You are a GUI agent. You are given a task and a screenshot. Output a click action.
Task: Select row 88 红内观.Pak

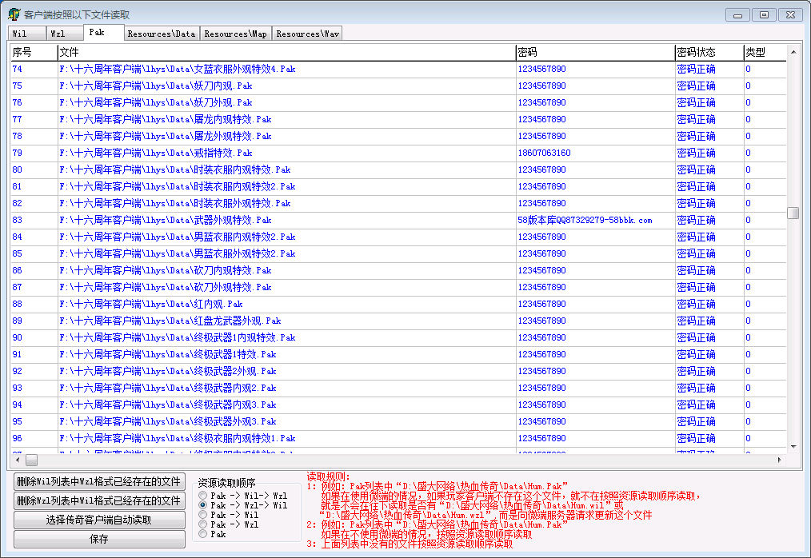(398, 304)
